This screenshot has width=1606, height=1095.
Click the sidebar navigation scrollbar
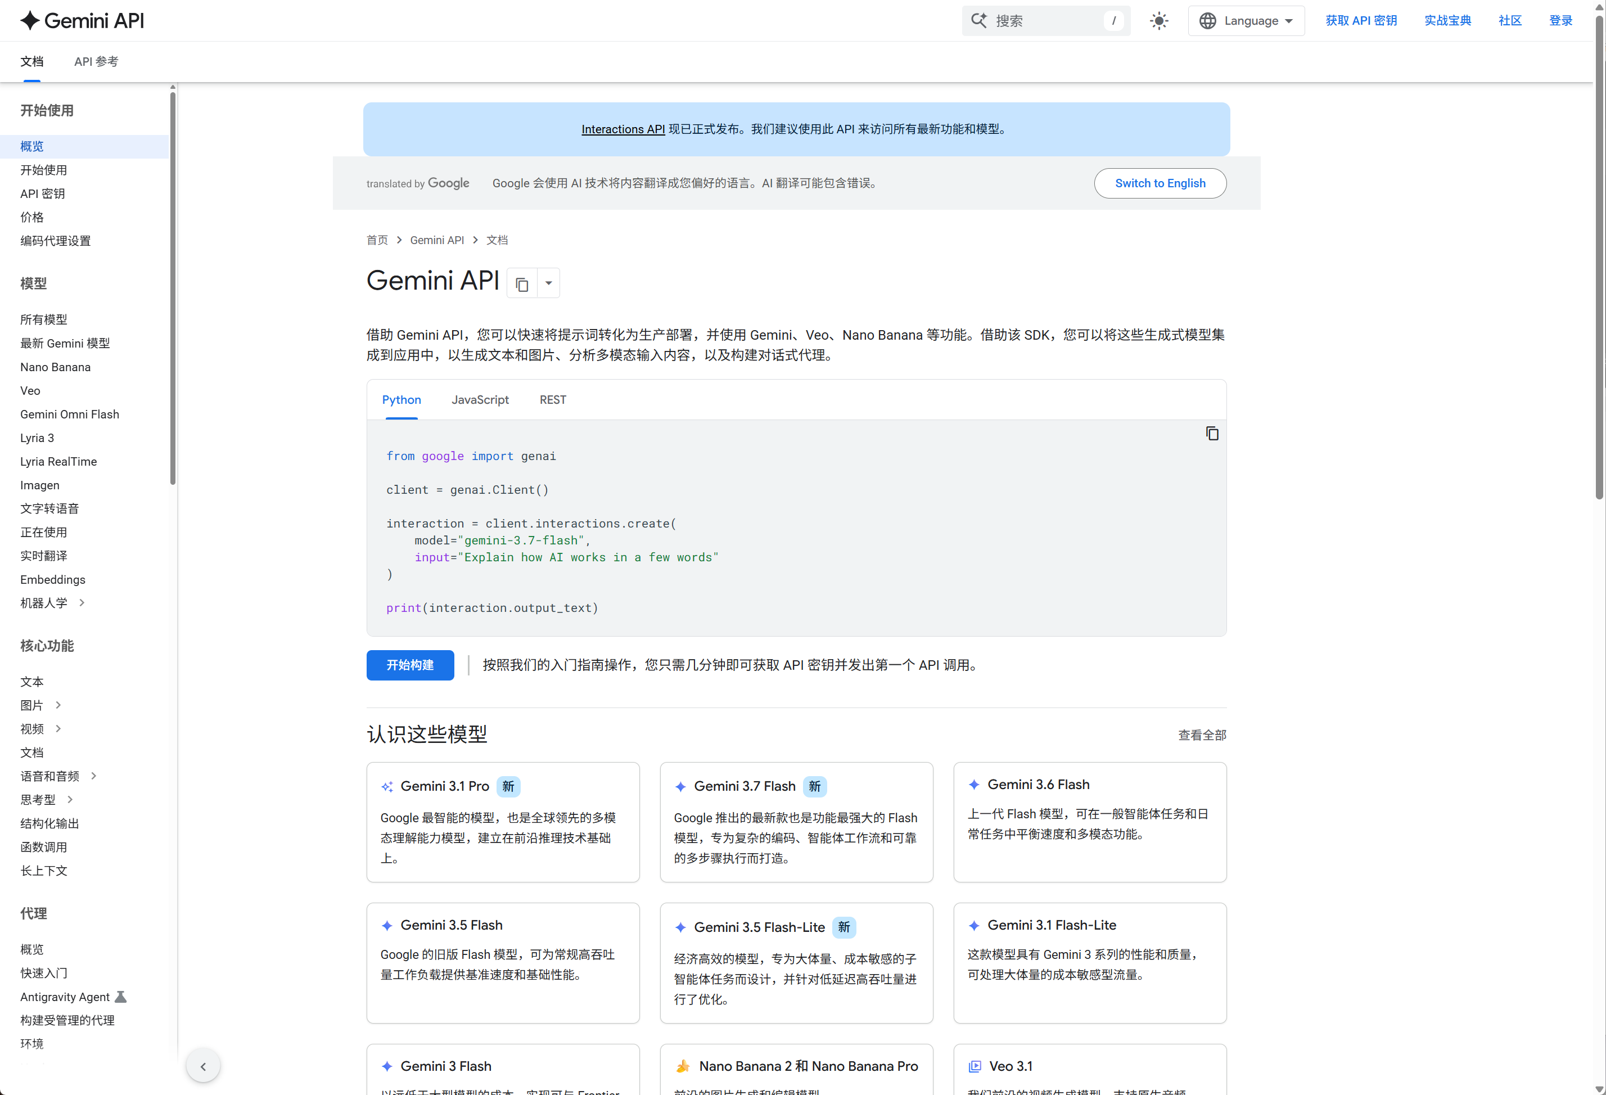point(173,289)
